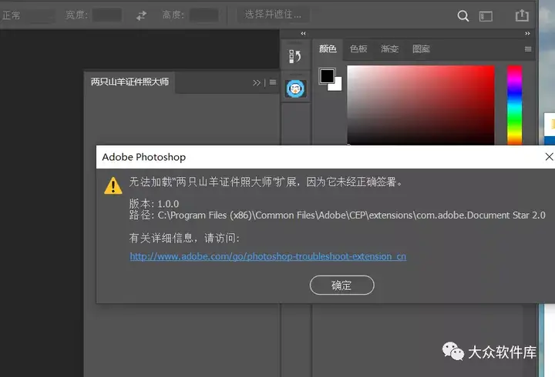Switch to the 渐变 tab
The width and height of the screenshot is (555, 377).
coord(389,48)
